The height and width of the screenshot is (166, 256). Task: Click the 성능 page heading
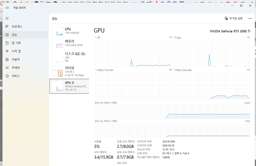[55, 19]
